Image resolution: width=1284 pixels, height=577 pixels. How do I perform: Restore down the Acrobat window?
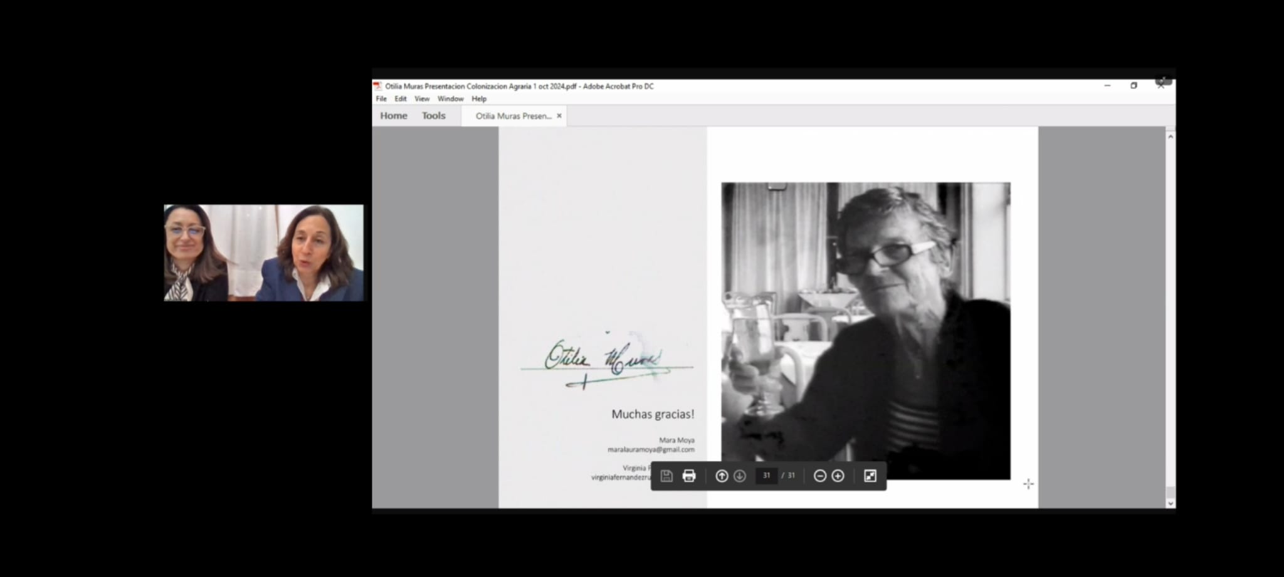[x=1134, y=86]
